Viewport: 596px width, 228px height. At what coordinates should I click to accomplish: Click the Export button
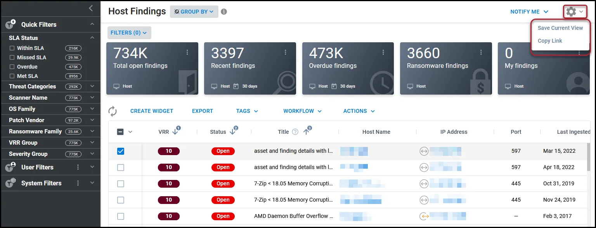click(x=203, y=111)
